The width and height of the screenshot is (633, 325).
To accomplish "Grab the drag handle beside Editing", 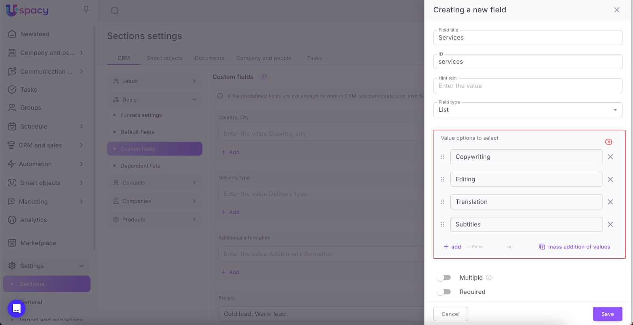I will click(442, 179).
